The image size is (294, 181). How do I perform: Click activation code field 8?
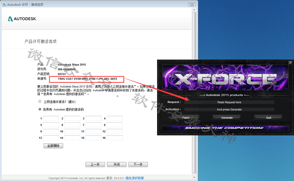(x=114, y=125)
